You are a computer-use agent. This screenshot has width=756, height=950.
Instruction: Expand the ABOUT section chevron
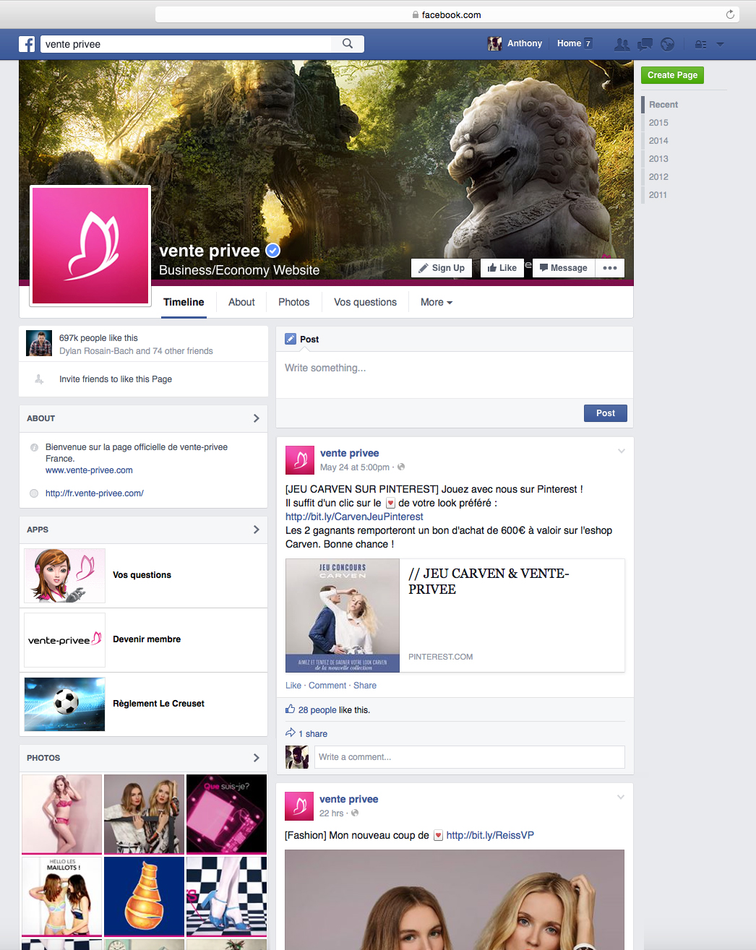pos(256,418)
